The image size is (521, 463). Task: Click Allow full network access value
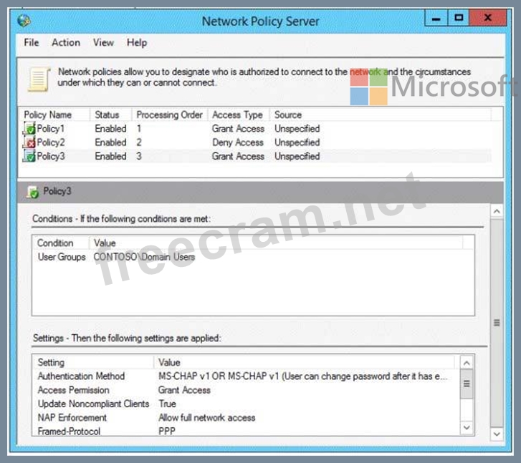pyautogui.click(x=206, y=417)
